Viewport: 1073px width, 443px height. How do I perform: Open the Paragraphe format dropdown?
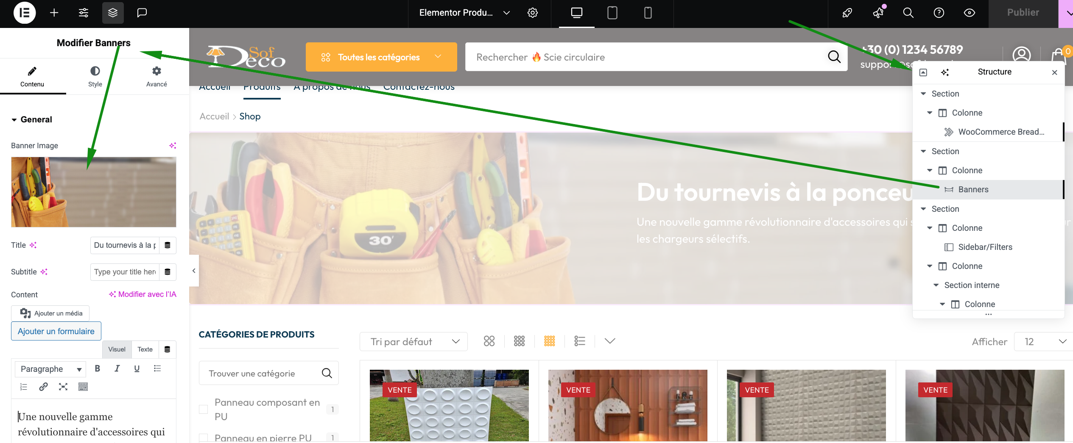point(50,369)
